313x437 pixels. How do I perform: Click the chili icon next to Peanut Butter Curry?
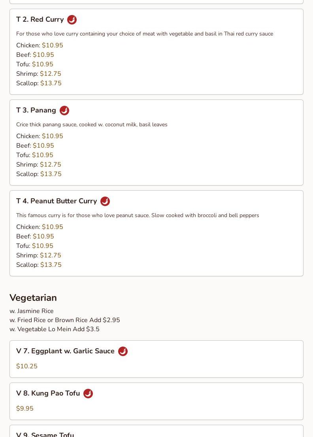pyautogui.click(x=105, y=201)
